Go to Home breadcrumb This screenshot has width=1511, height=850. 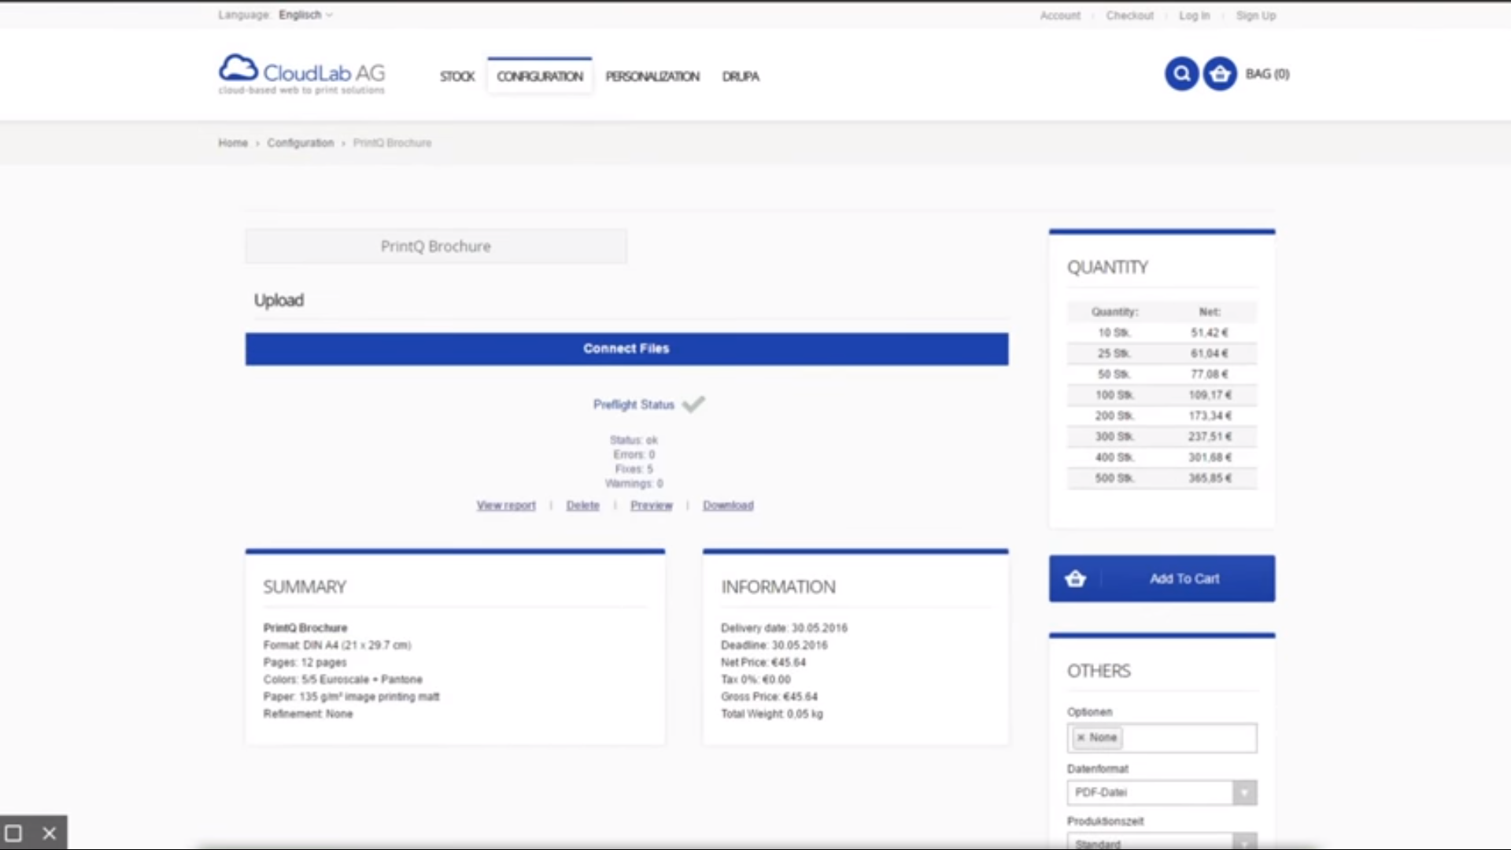coord(233,143)
